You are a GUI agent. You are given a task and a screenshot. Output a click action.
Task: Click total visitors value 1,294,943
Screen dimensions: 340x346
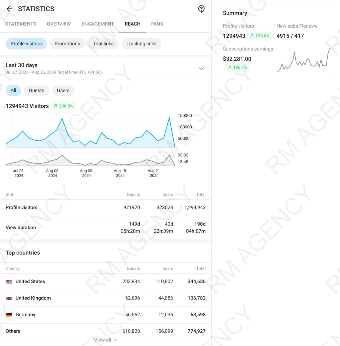(195, 207)
